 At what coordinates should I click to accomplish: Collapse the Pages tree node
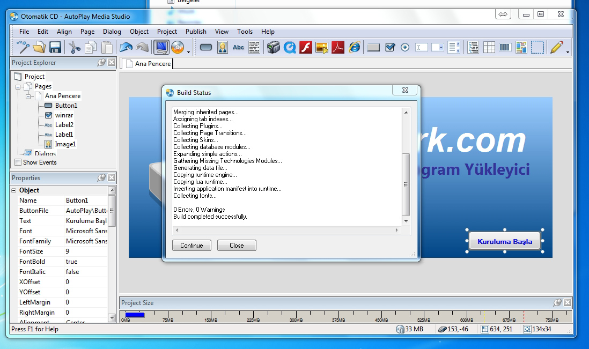point(18,87)
